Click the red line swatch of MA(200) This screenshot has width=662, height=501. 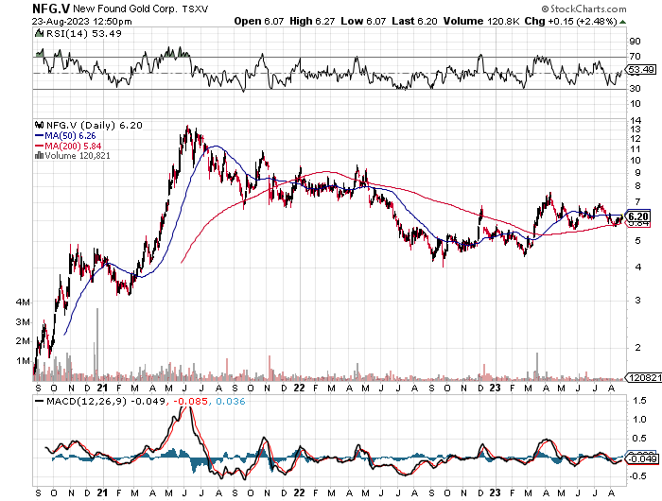point(40,146)
